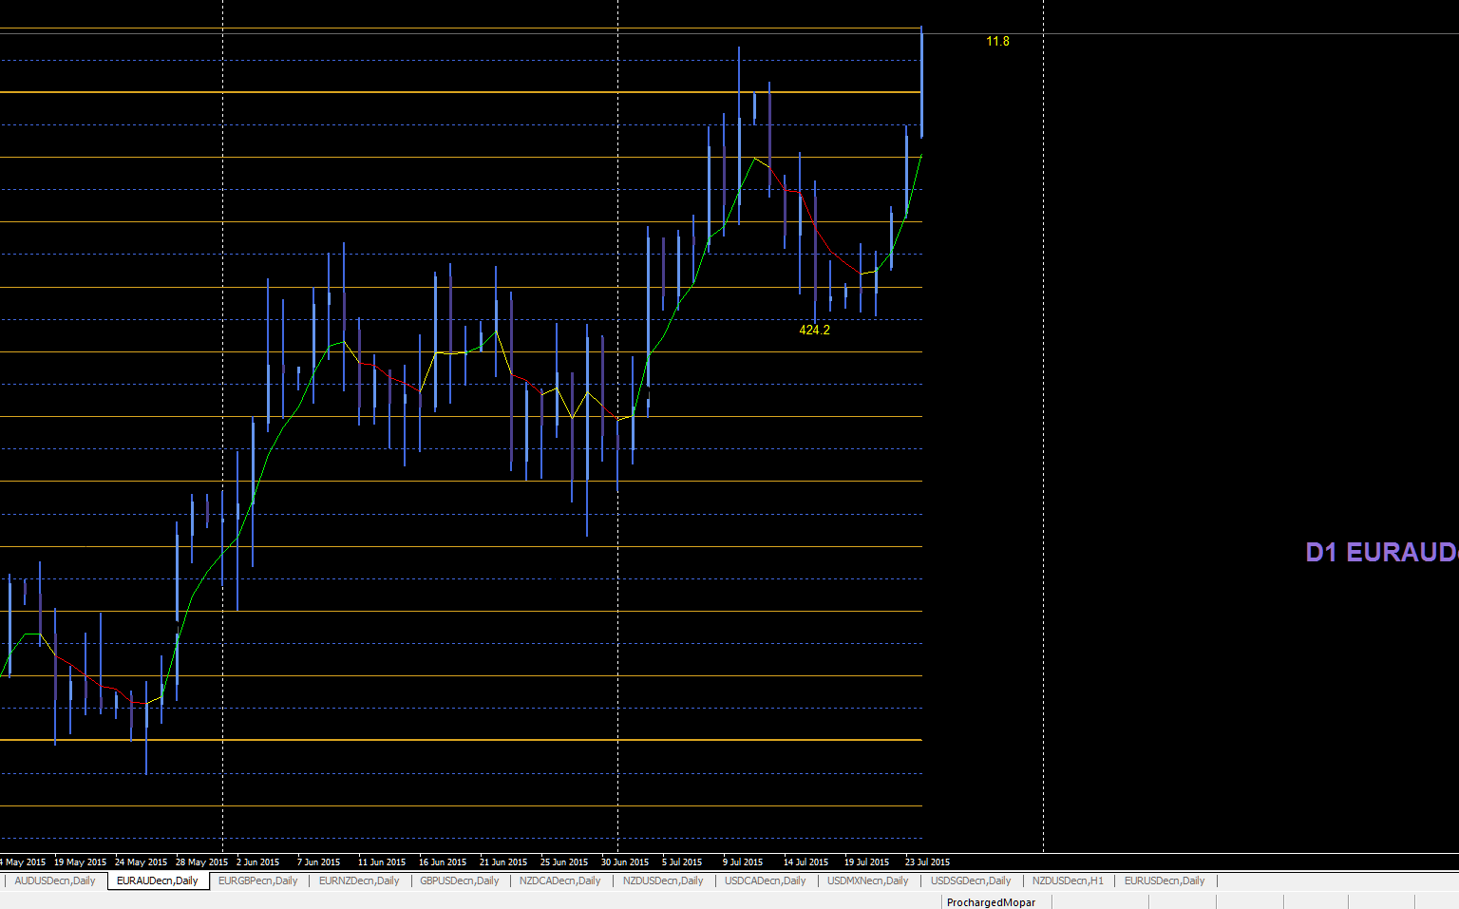Click the 24 May 2015 date label
Screen dimensions: 1459x909
[x=141, y=862]
